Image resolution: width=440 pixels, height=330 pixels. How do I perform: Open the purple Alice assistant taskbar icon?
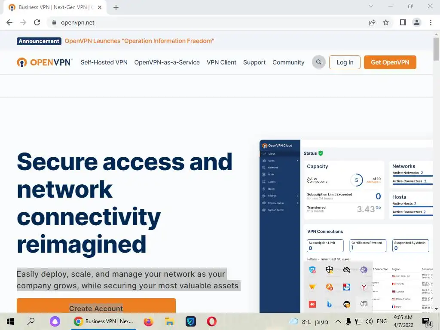click(x=55, y=321)
